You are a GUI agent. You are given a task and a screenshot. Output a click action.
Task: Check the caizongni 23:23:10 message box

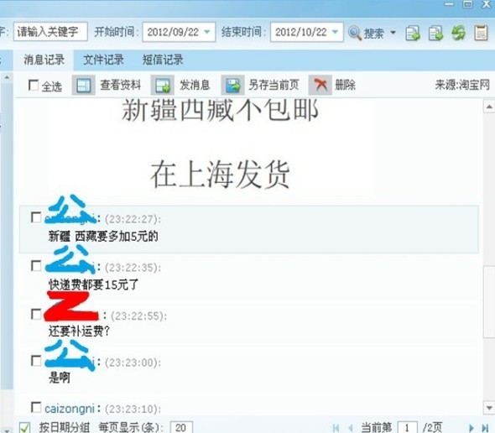pyautogui.click(x=36, y=407)
